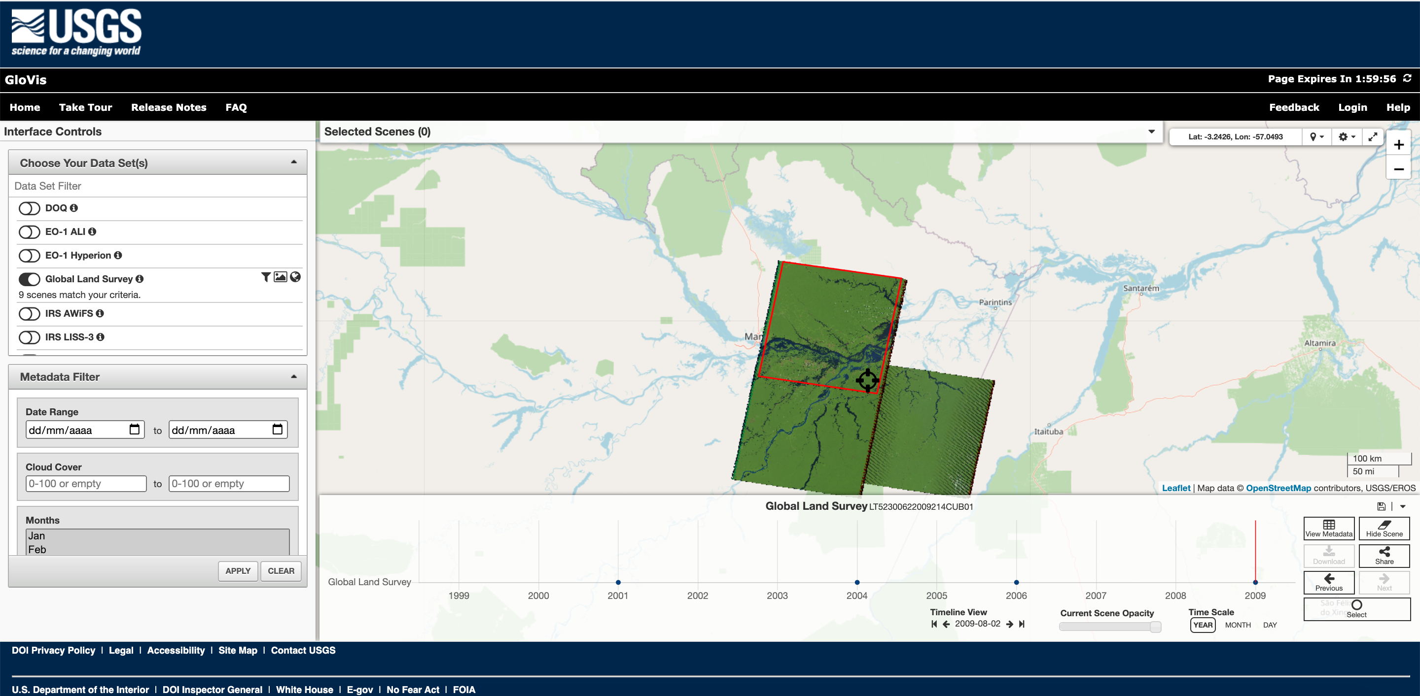Zoom in on the map
The height and width of the screenshot is (696, 1420).
click(x=1398, y=145)
